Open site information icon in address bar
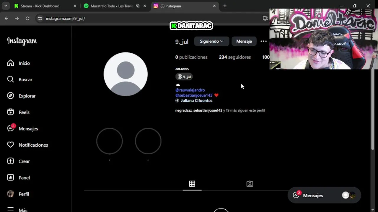The image size is (378, 212). tap(40, 18)
